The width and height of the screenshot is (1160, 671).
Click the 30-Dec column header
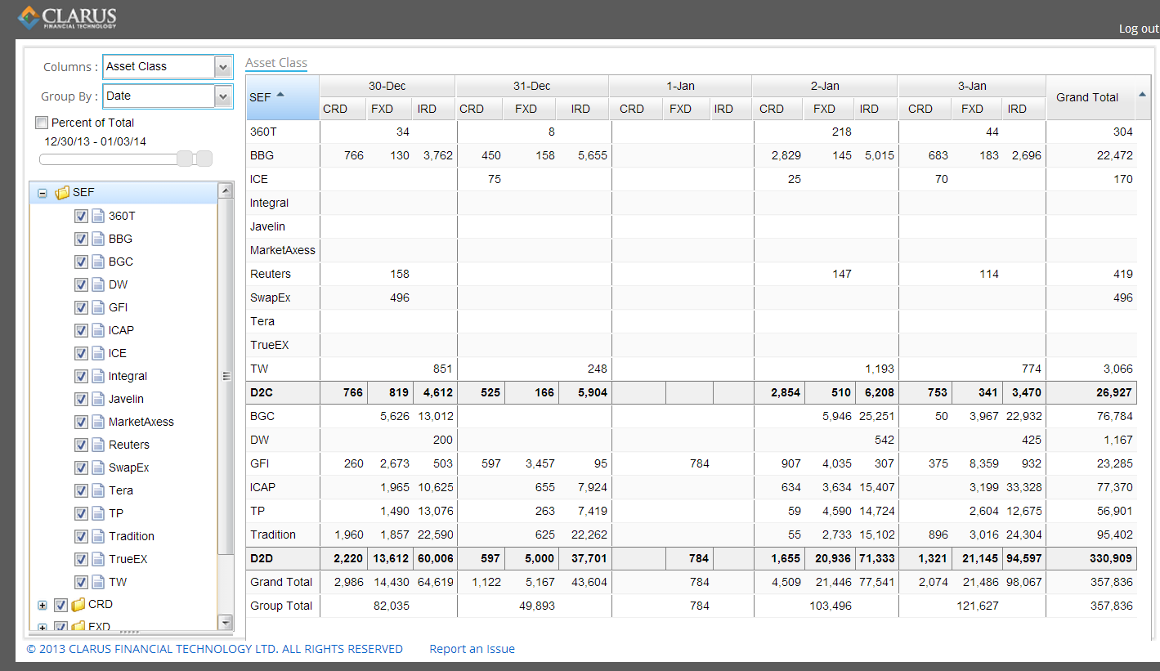click(x=387, y=86)
